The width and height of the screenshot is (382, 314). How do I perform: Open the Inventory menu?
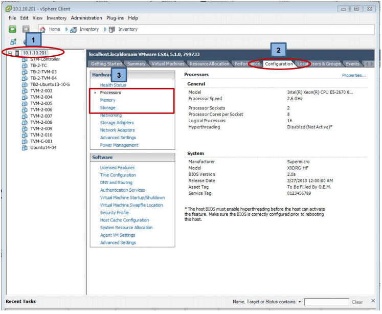tap(57, 18)
